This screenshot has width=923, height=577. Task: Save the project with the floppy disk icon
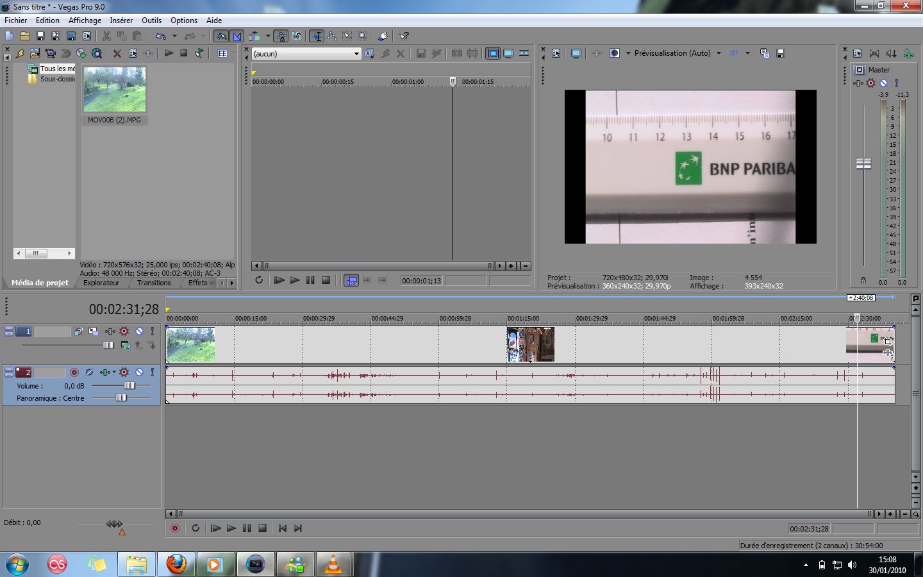tap(40, 36)
